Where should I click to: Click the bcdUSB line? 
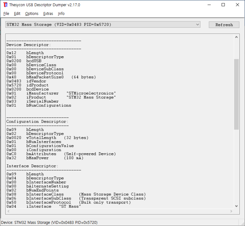click(24, 61)
